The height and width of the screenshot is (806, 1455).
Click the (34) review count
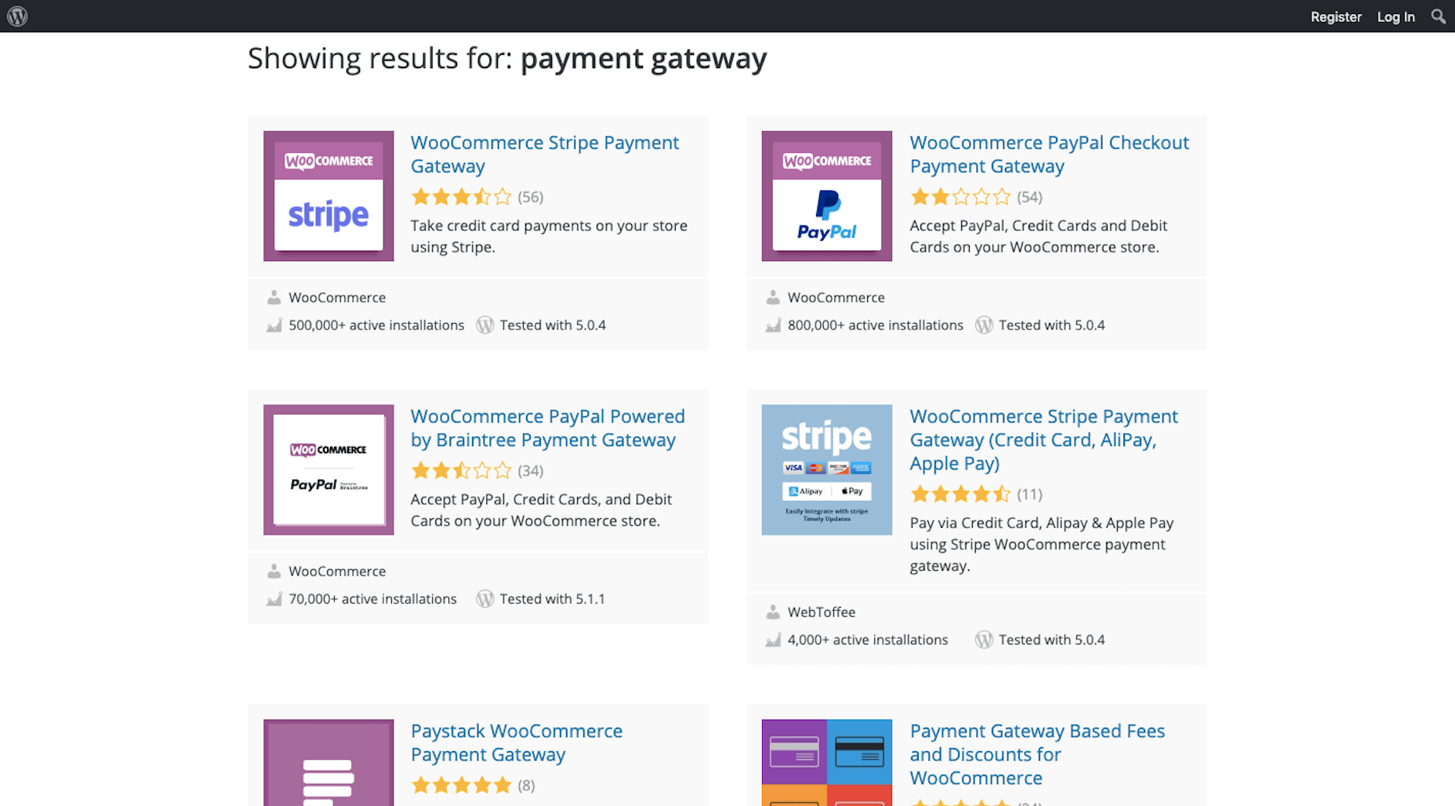[531, 470]
